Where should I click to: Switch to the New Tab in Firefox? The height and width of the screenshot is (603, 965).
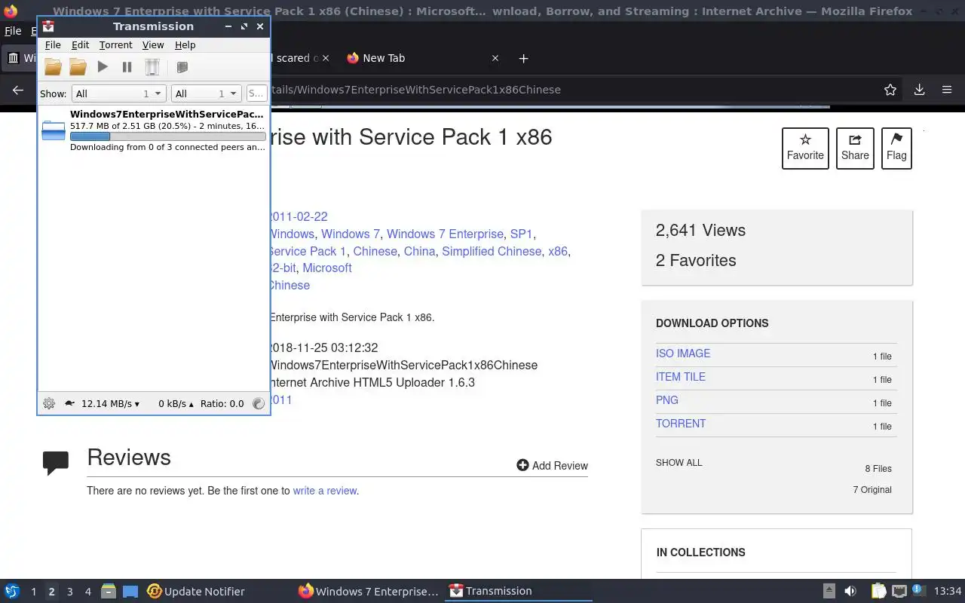point(384,58)
